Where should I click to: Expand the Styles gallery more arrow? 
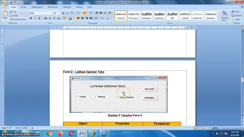pos(219,19)
